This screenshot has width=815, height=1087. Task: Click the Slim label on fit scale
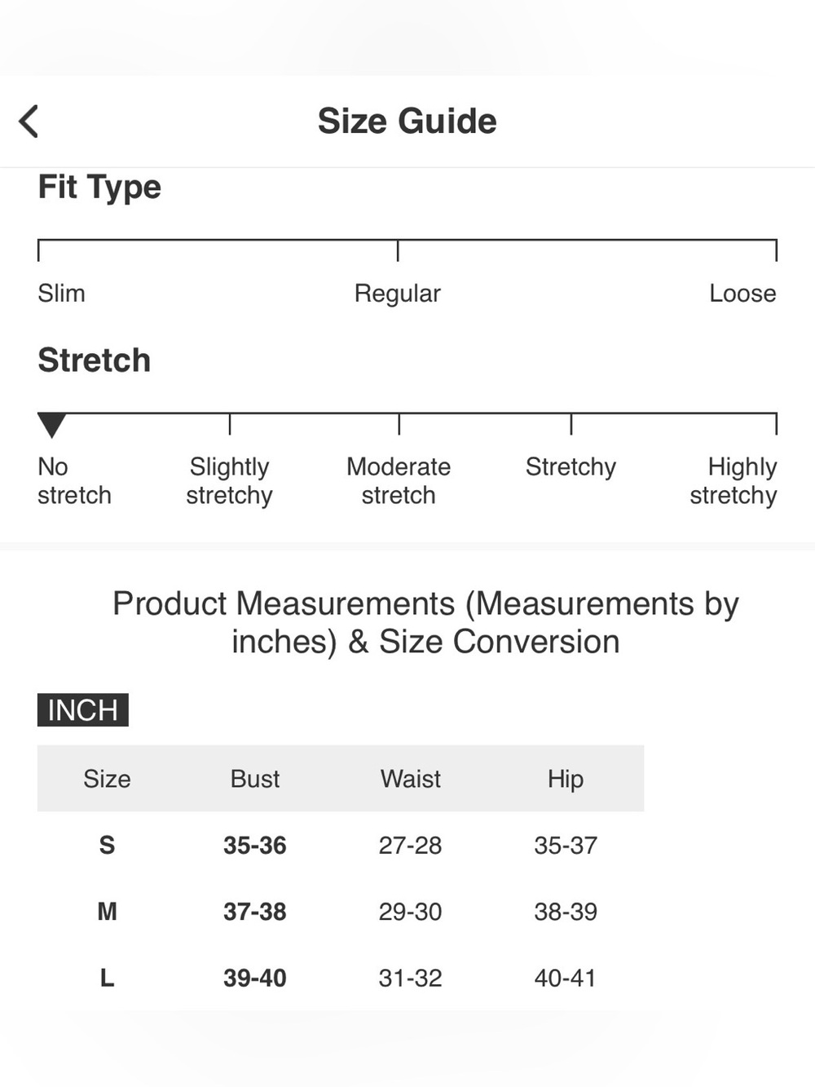coord(61,293)
